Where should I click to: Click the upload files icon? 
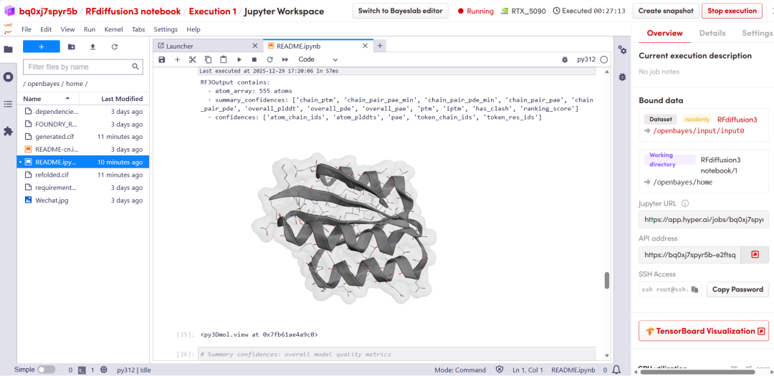point(92,47)
